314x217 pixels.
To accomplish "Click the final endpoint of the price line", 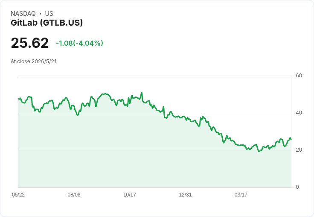I will click(291, 139).
